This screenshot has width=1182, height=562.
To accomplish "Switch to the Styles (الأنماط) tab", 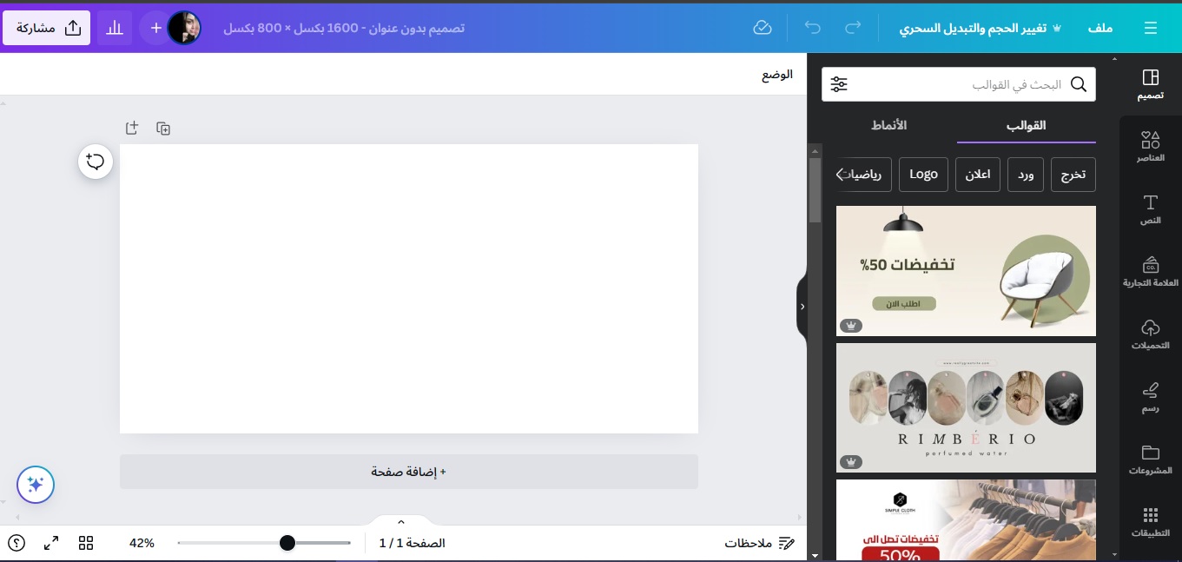I will tap(888, 125).
